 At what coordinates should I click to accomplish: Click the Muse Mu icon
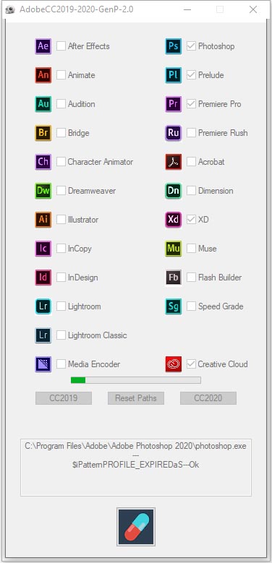click(174, 249)
